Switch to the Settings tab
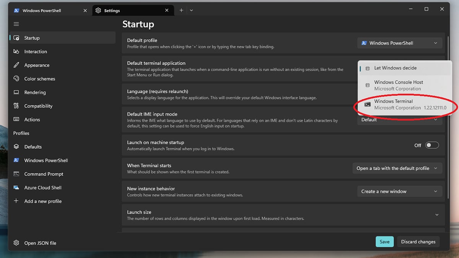 tap(132, 10)
